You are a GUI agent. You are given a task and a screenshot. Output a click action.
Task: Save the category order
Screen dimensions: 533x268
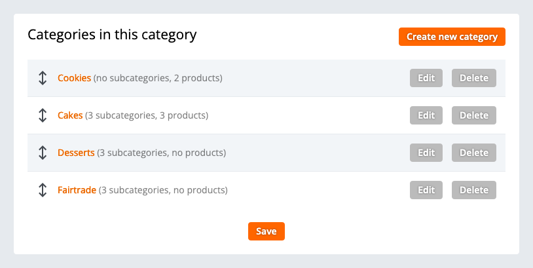tap(266, 231)
